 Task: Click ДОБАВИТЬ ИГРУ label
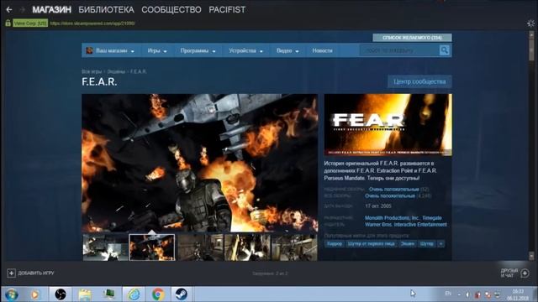click(x=36, y=273)
